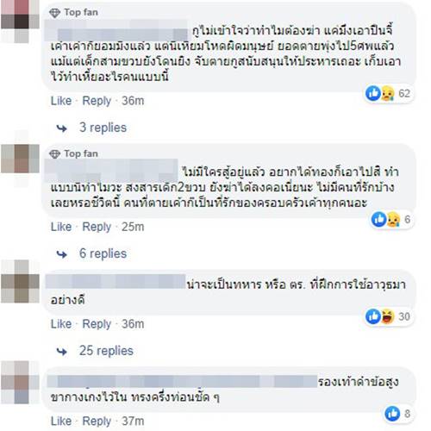Click the 37m timestamp on the last comment
Image resolution: width=431 pixels, height=431 pixels.
click(x=133, y=422)
